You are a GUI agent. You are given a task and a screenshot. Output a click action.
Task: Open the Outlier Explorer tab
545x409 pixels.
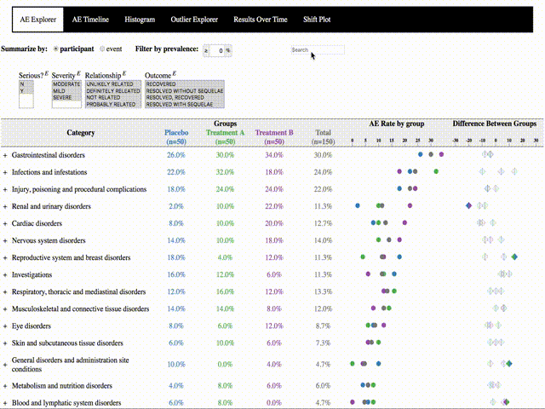point(194,20)
